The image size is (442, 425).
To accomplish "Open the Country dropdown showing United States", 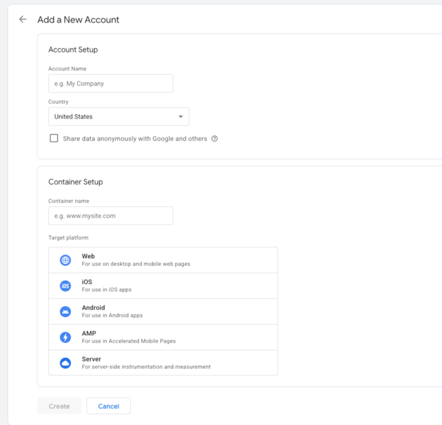I will [x=119, y=116].
